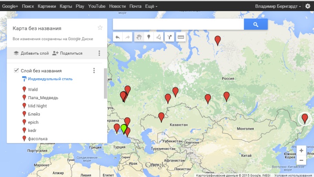Click the blue search magnifier button
This screenshot has width=314, height=177.
[x=255, y=25]
